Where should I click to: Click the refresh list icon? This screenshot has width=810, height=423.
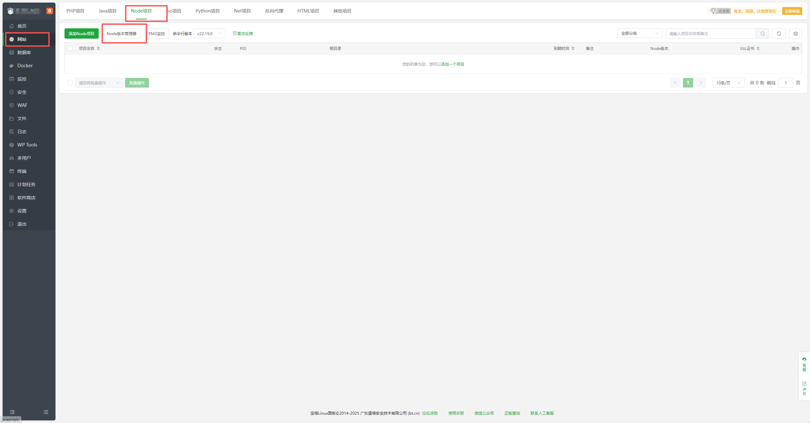tap(779, 33)
